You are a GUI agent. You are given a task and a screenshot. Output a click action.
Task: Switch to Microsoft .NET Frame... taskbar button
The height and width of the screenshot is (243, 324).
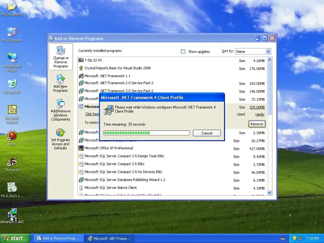tap(110, 239)
